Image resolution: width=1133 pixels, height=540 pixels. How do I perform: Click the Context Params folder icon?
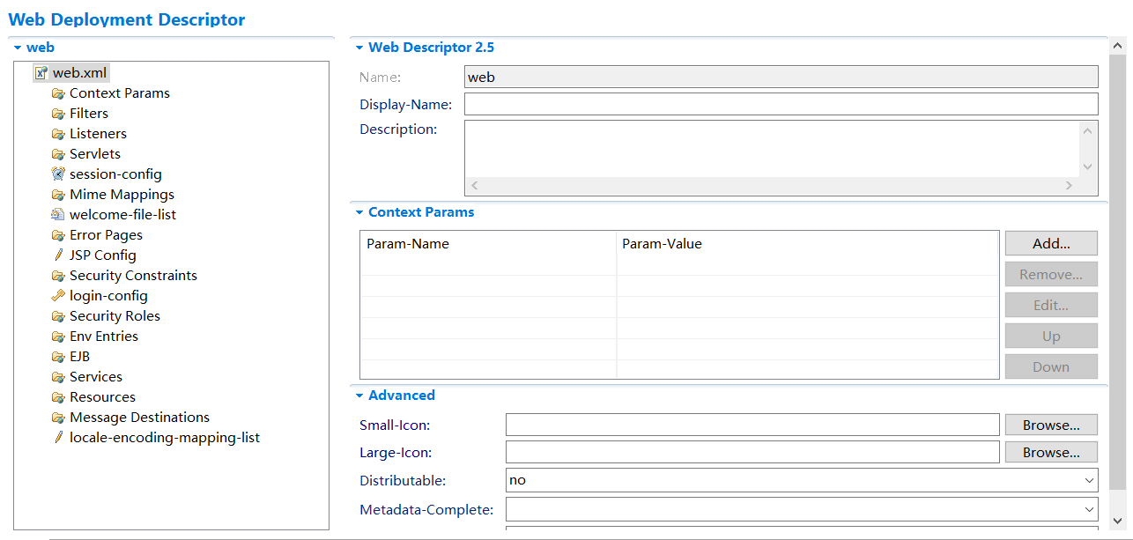58,93
